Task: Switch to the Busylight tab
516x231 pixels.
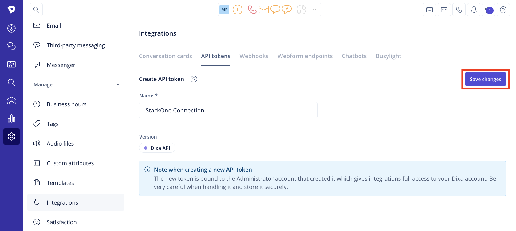Action: click(x=388, y=56)
